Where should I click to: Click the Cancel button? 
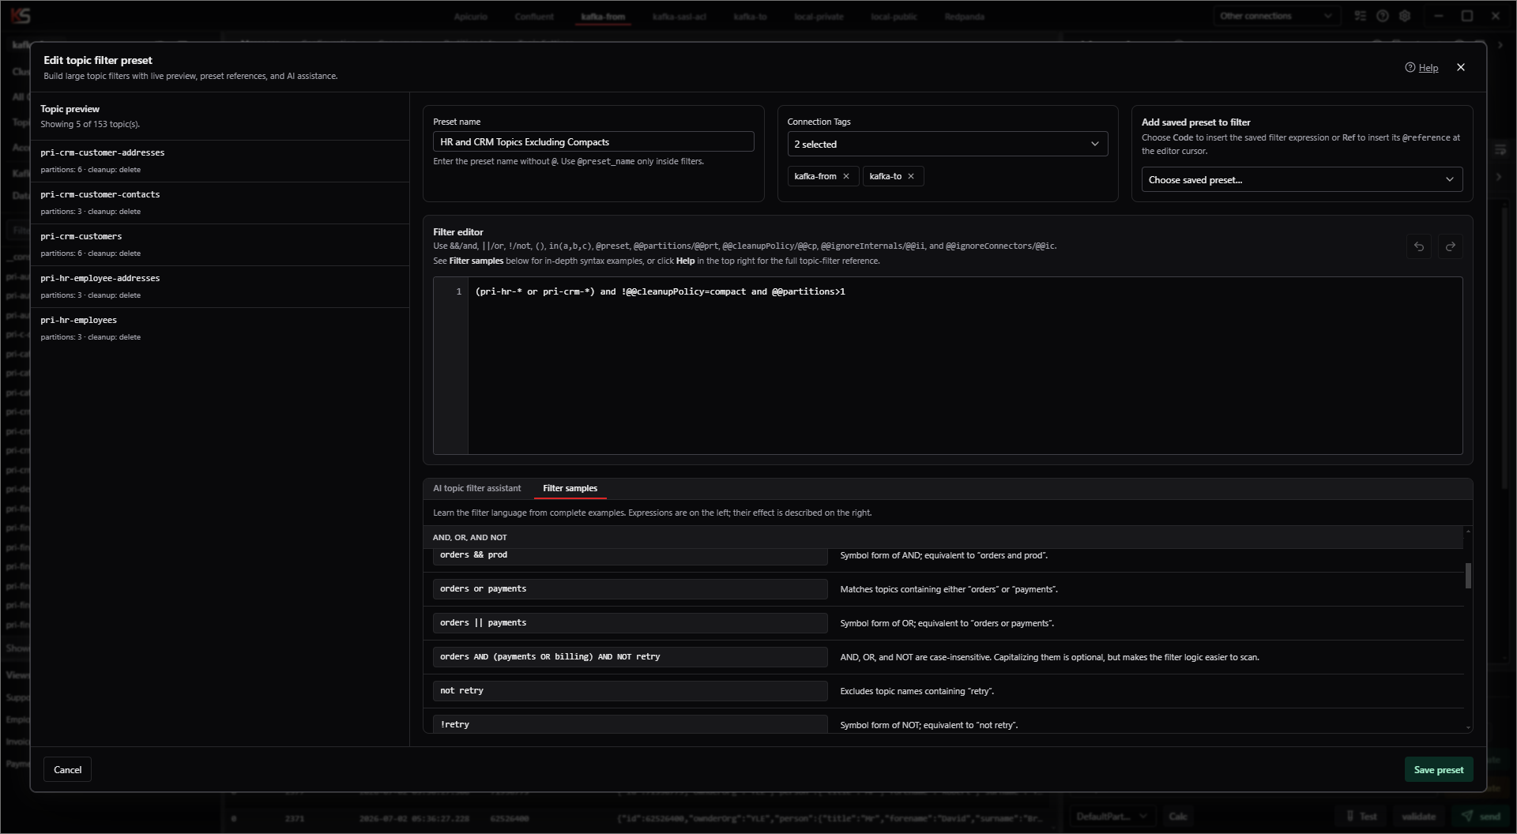67,769
